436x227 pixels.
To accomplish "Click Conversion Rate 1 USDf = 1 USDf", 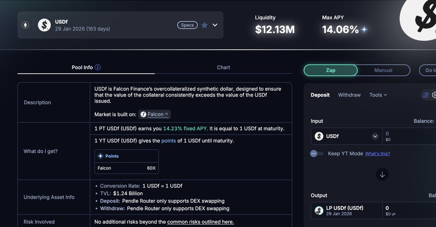I will coord(141,186).
